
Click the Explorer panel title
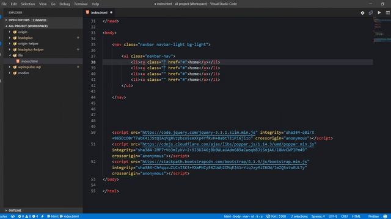[15, 12]
